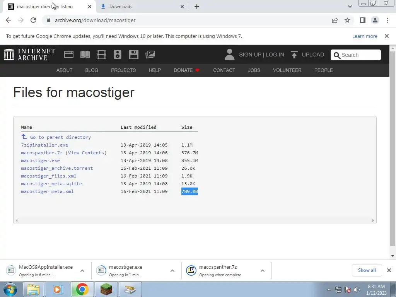Click the browser forward arrow
This screenshot has width=396, height=297.
pyautogui.click(x=21, y=20)
